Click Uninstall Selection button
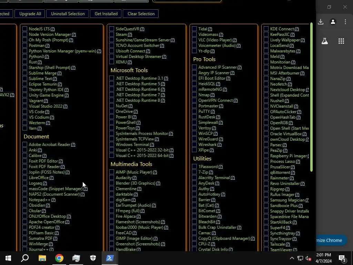The height and width of the screenshot is (265, 353). coord(68,14)
